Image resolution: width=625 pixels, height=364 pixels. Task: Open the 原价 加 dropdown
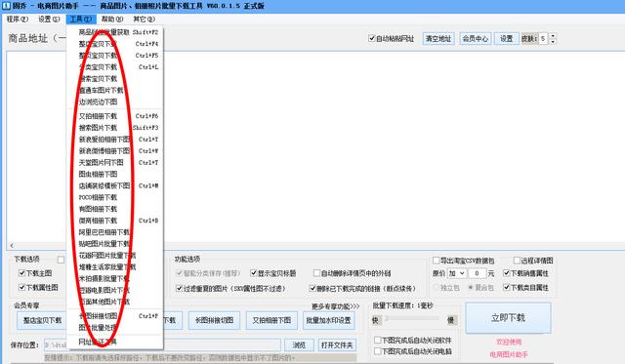tap(456, 273)
